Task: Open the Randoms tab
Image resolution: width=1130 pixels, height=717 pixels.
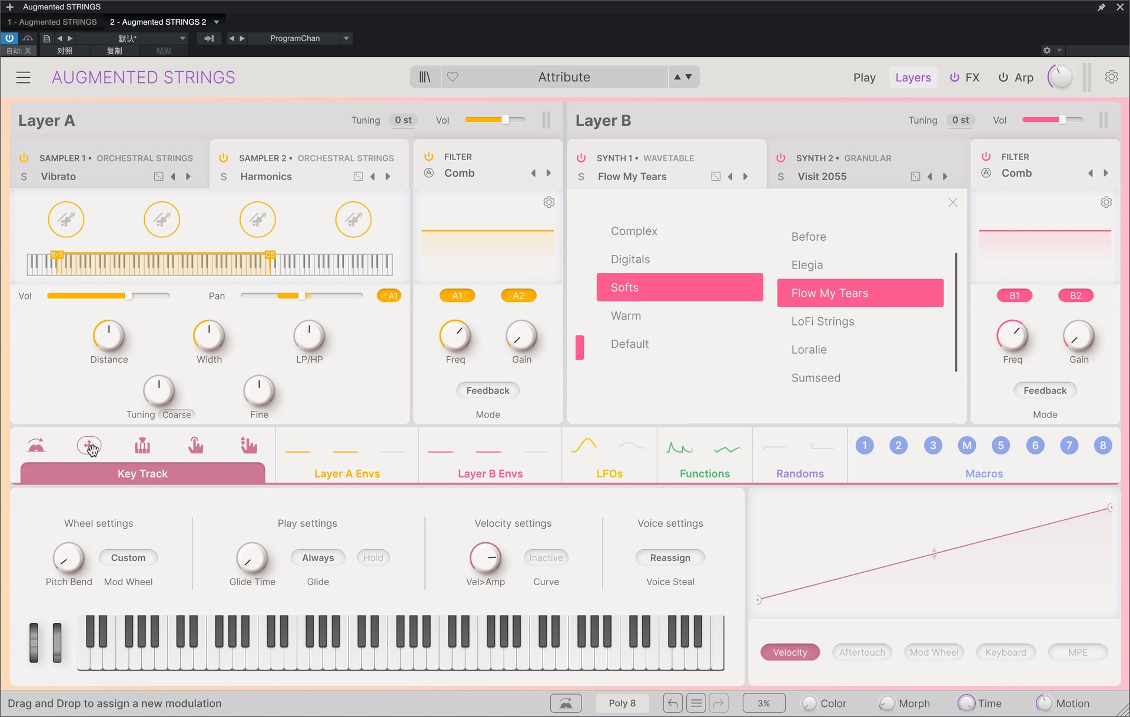Action: click(800, 474)
